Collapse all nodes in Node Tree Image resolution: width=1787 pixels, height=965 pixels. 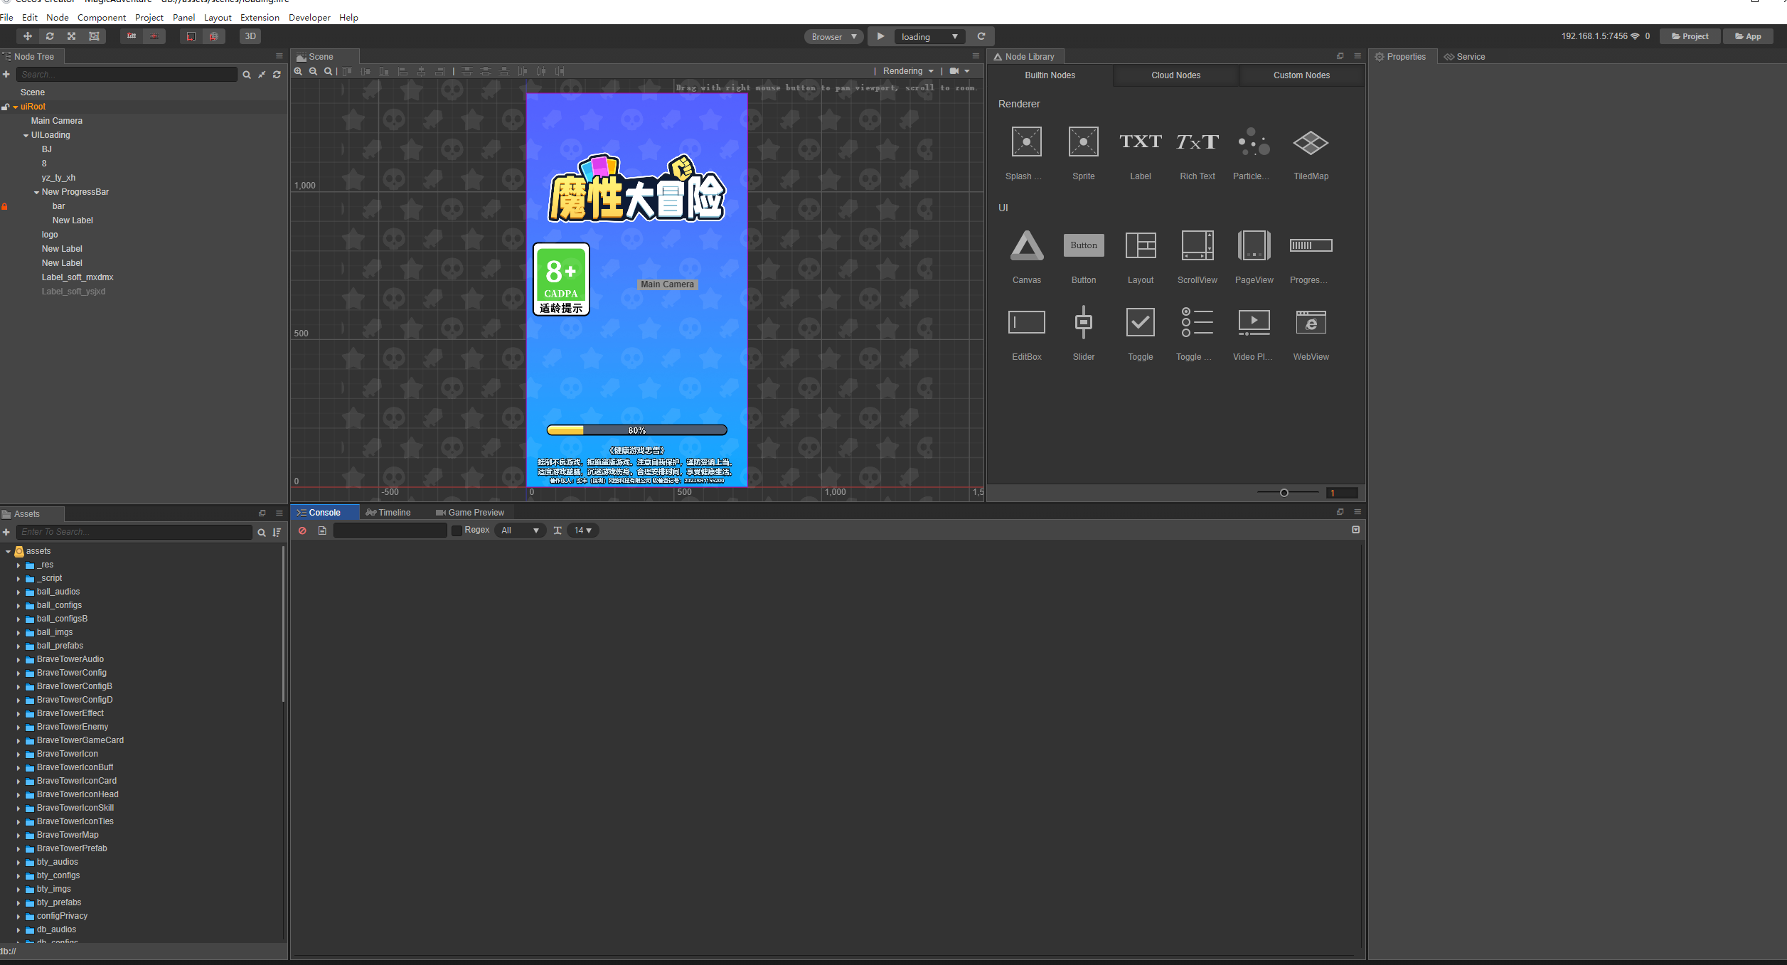pyautogui.click(x=262, y=75)
